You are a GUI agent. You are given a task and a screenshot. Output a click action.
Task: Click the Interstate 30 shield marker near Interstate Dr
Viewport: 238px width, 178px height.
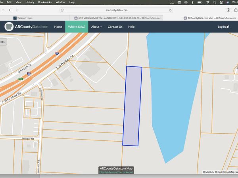57,53
